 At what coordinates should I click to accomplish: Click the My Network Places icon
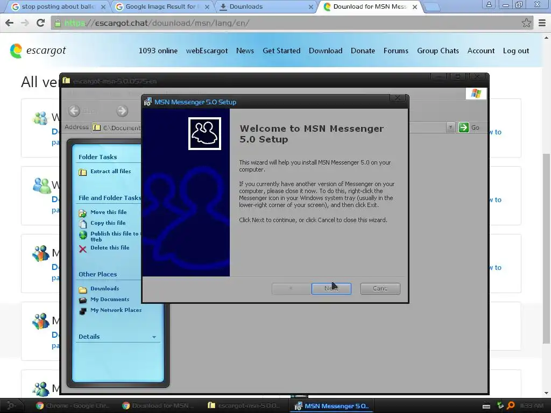82,311
